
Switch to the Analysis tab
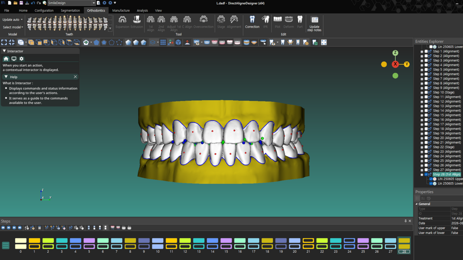142,10
